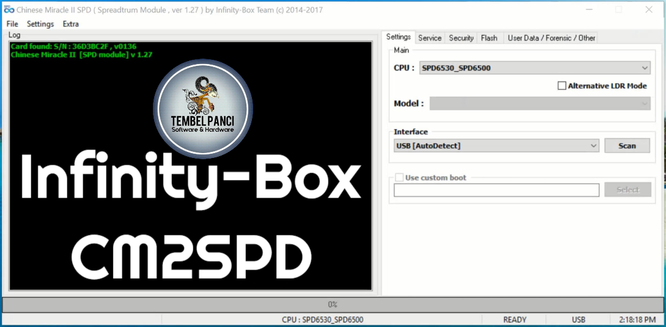Toggle the Use custom boot checkbox

click(x=399, y=178)
